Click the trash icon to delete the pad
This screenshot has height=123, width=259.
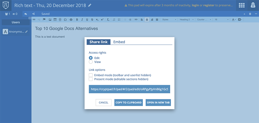coord(250,14)
